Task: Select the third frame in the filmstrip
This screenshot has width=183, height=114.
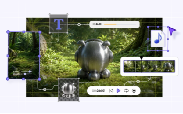Action: point(154,66)
